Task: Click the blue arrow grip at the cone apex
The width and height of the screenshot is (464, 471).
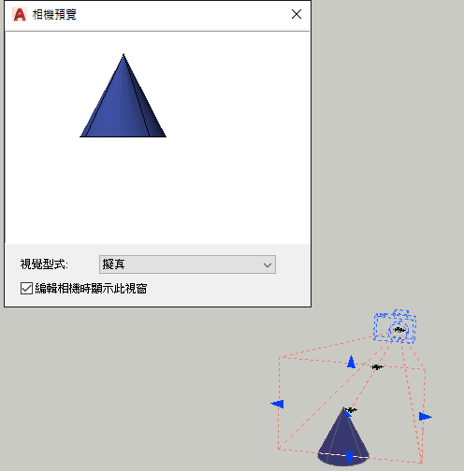Action: [347, 414]
